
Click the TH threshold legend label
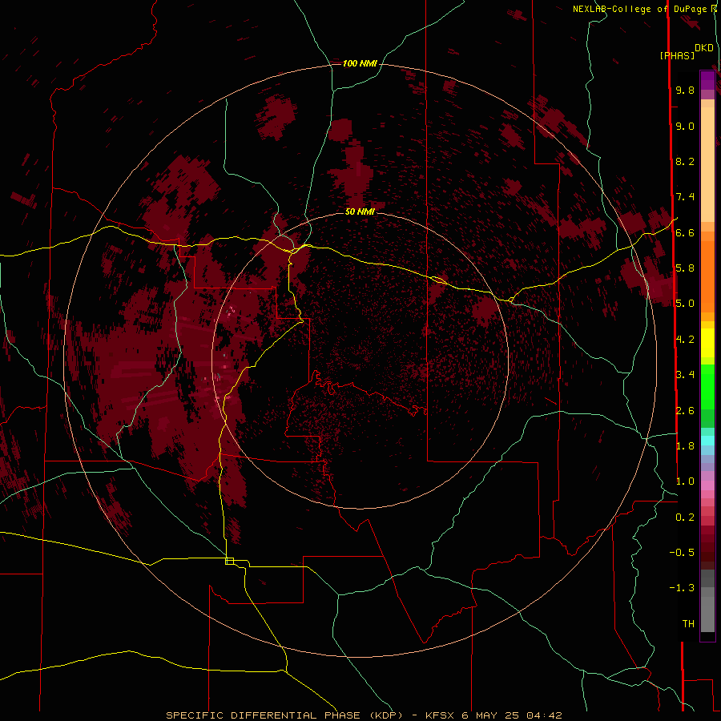[x=688, y=624]
